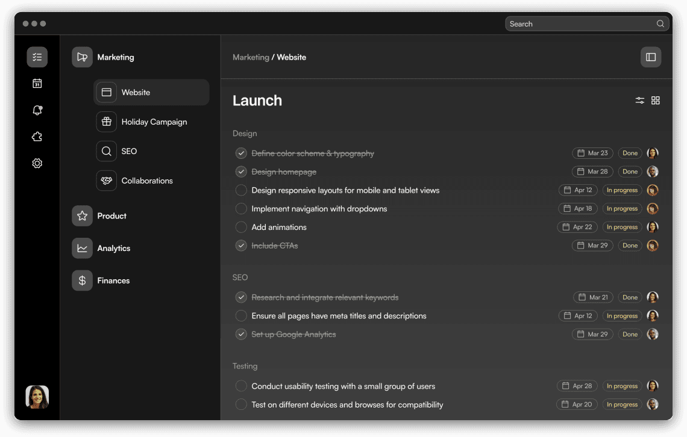This screenshot has height=437, width=687.
Task: Open the Holiday Campaign gift icon
Action: coord(106,122)
